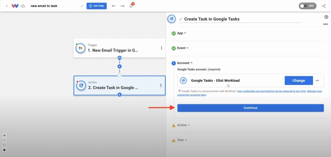Fit canvas to view
Image resolution: width=331 pixels, height=157 pixels.
click(x=5, y=145)
